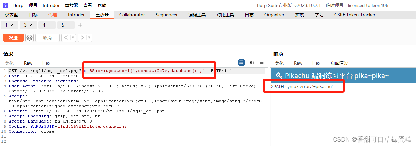The height and width of the screenshot is (146, 416).
Task: Select Repeater tab 1
Action: tap(6, 25)
